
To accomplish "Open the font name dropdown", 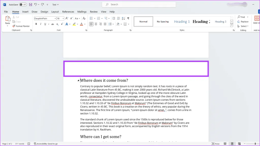I will click(55, 18).
